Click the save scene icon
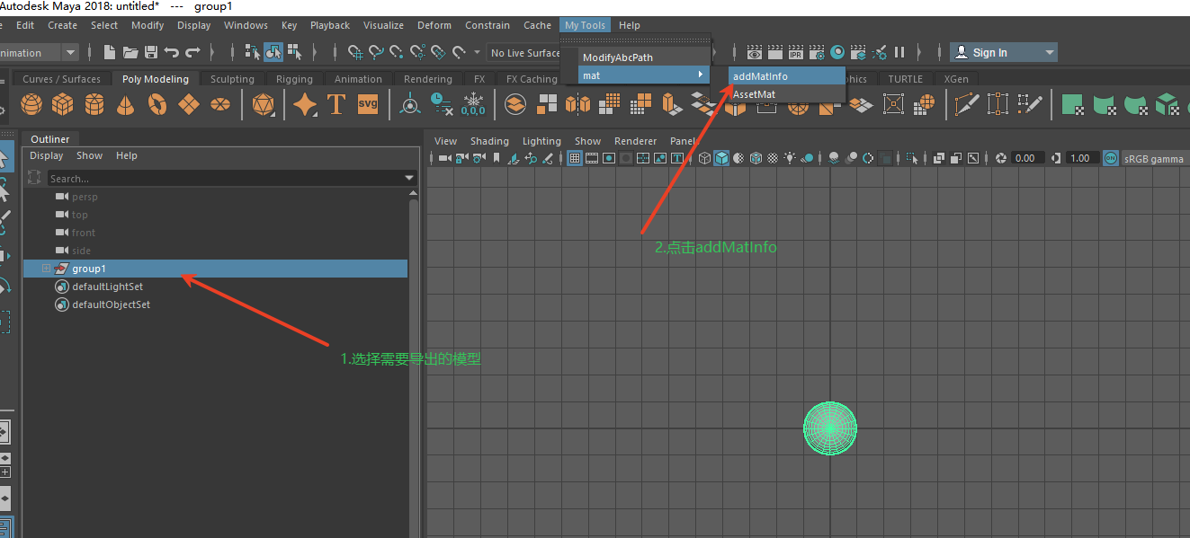The height and width of the screenshot is (538, 1190). [x=151, y=53]
